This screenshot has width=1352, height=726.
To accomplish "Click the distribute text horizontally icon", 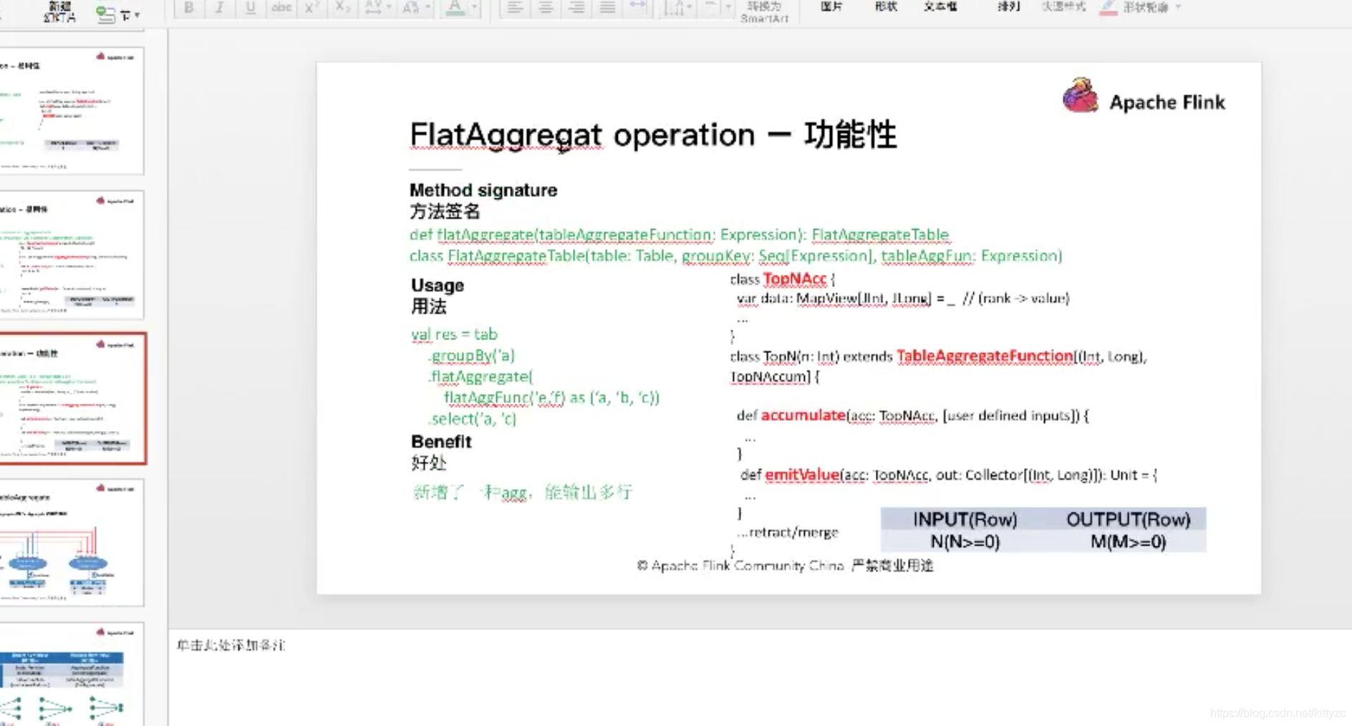I will pos(637,6).
